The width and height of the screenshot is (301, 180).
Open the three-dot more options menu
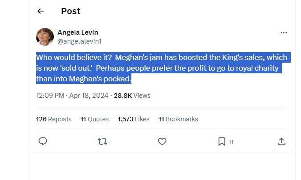(284, 32)
